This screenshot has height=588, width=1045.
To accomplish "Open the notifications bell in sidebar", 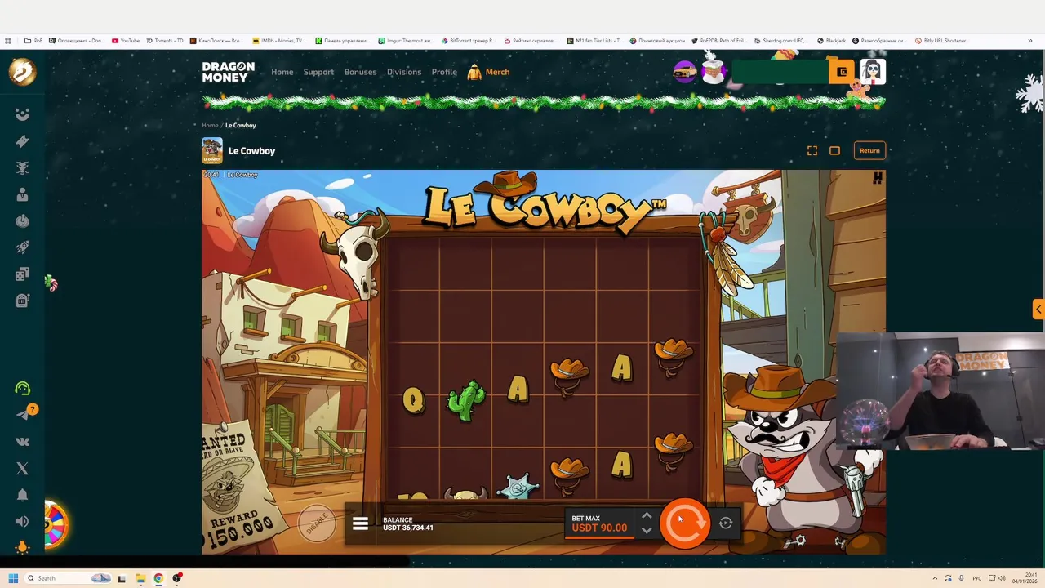I will (22, 495).
